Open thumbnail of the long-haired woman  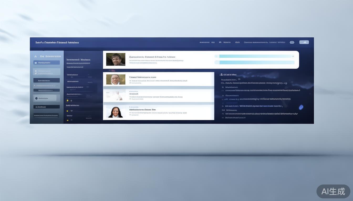pos(116,112)
